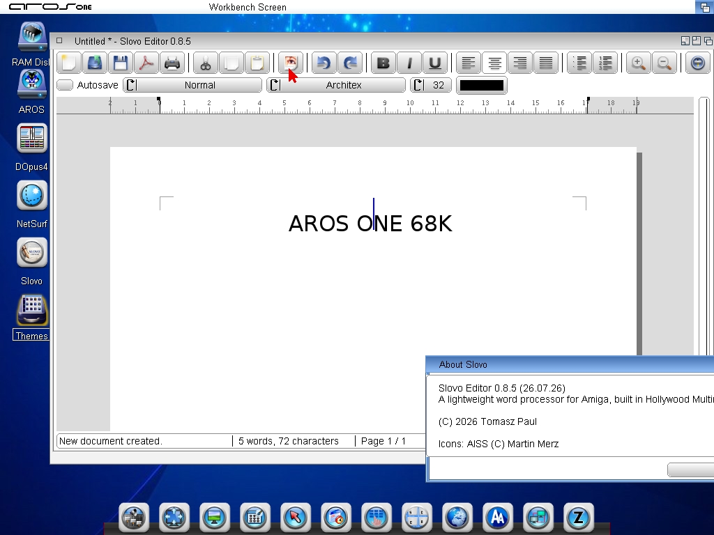
Task: Click the "Icons: AISS (C) Martin Merz" line
Action: click(x=498, y=444)
